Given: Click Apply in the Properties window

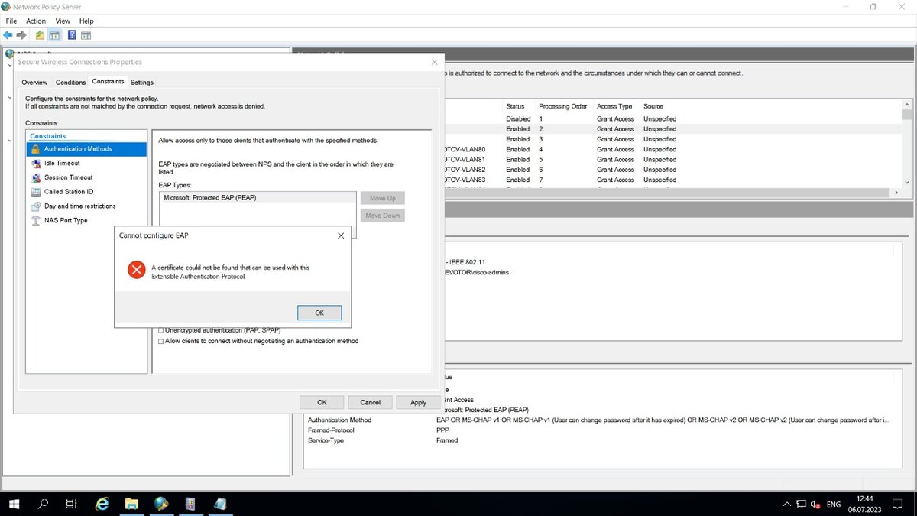Looking at the screenshot, I should (x=418, y=402).
